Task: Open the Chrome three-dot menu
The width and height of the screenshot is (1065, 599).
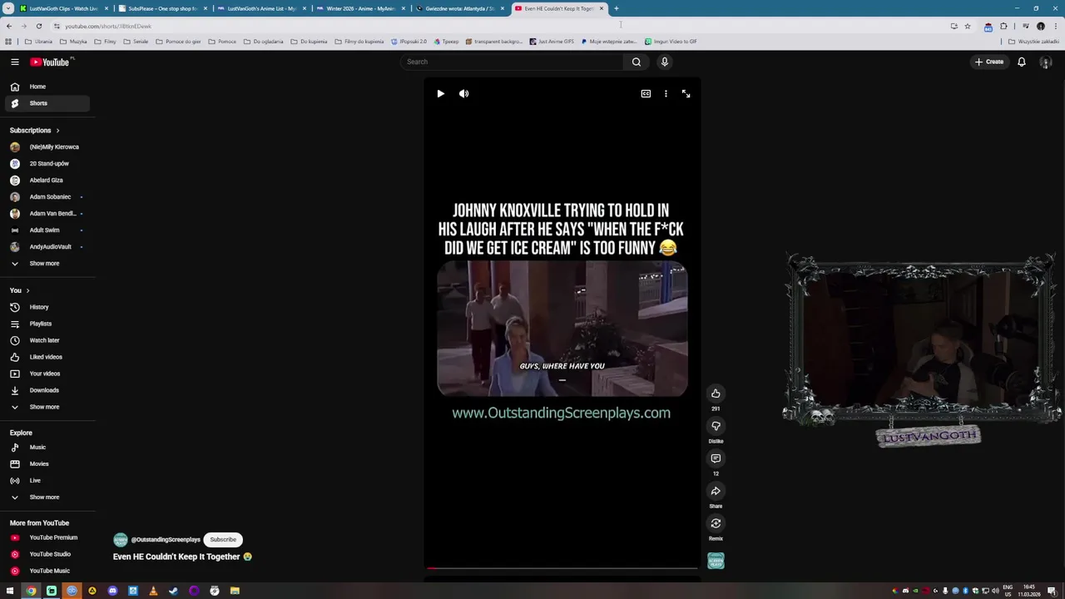Action: (1055, 27)
